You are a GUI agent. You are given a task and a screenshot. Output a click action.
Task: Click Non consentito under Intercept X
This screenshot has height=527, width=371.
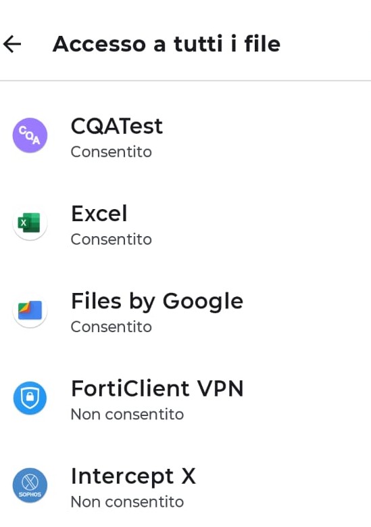coord(127,502)
